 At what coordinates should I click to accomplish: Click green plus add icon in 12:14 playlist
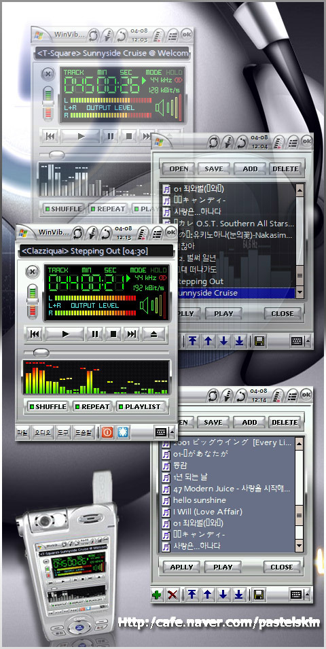click(156, 595)
